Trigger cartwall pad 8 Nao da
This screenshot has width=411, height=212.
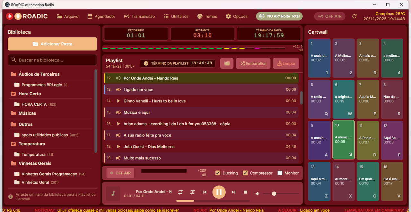tap(392, 99)
